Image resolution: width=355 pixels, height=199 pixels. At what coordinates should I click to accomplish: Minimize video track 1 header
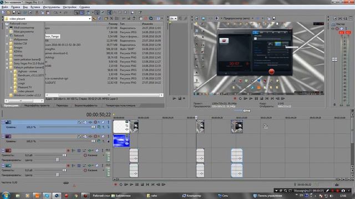point(3,122)
